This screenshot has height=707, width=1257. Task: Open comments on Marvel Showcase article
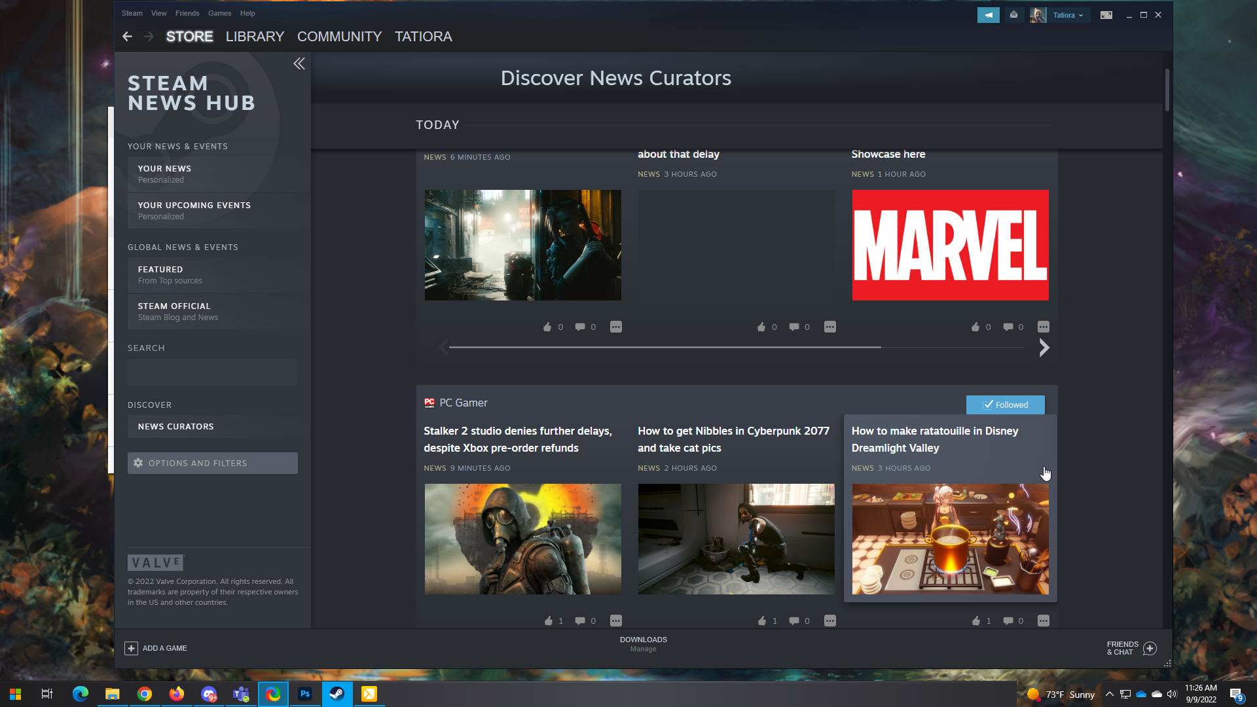[x=1008, y=327]
